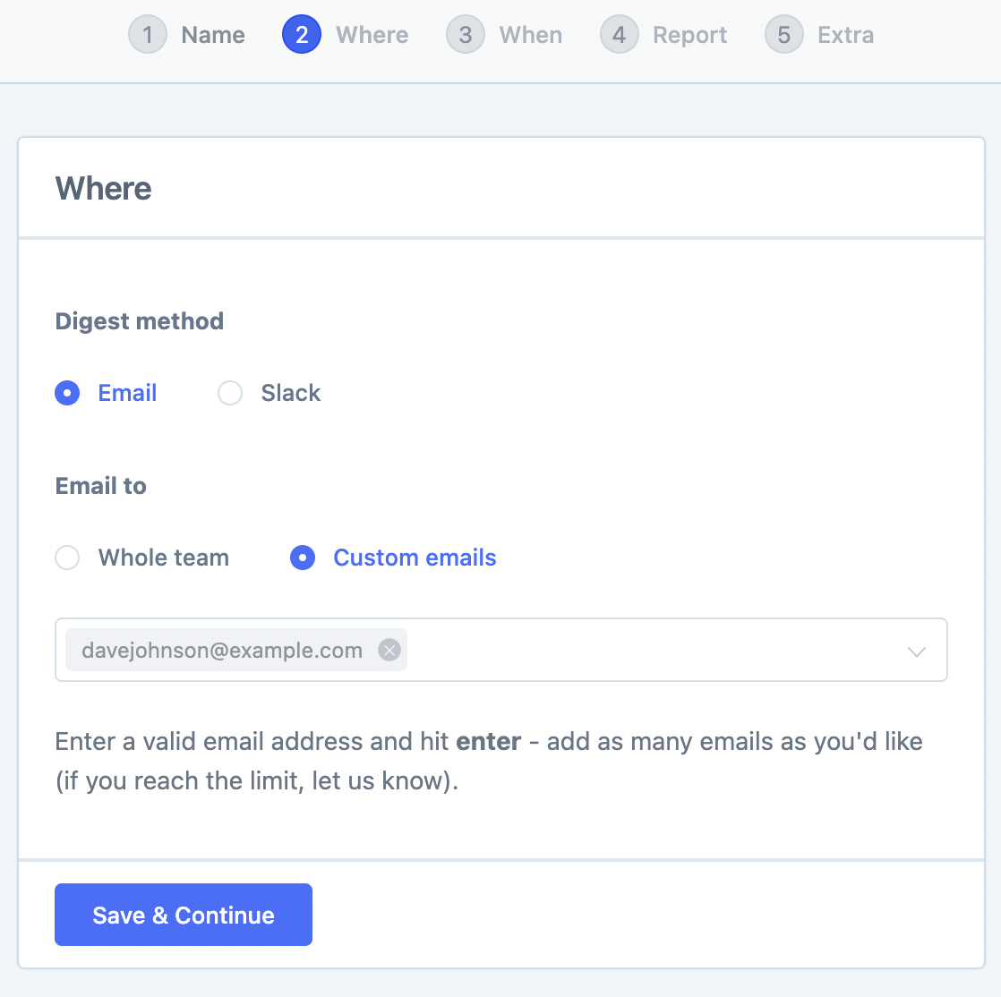Viewport: 1001px width, 997px height.
Task: Select the Email digest method radio
Action: point(68,393)
